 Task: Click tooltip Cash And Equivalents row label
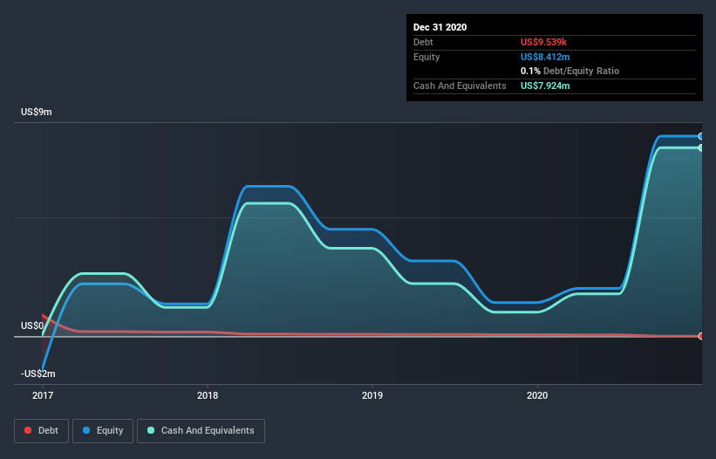[460, 86]
